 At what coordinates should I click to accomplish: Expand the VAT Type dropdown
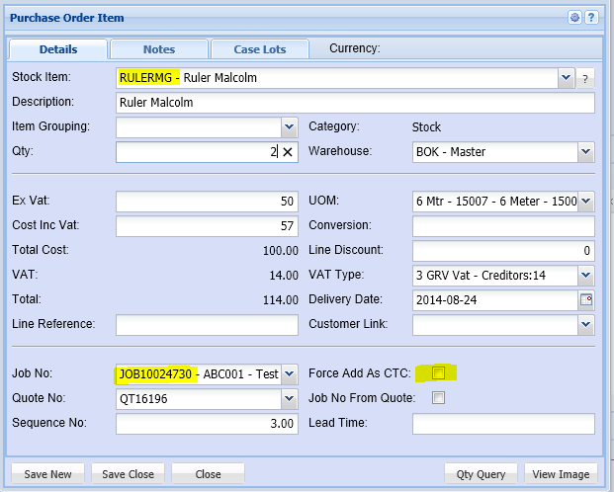coord(585,276)
